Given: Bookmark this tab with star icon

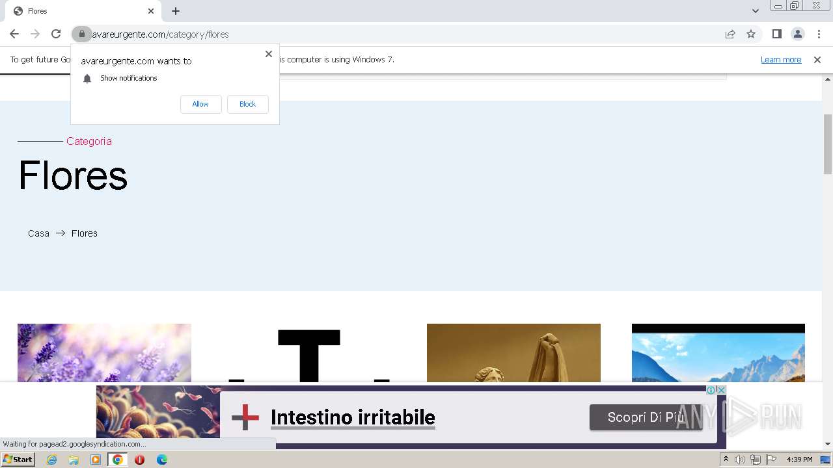Looking at the screenshot, I should (x=751, y=34).
